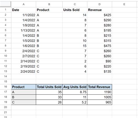Screen dimensions: 138x118
Task: Click the units sold value 14
Action: [75, 15]
